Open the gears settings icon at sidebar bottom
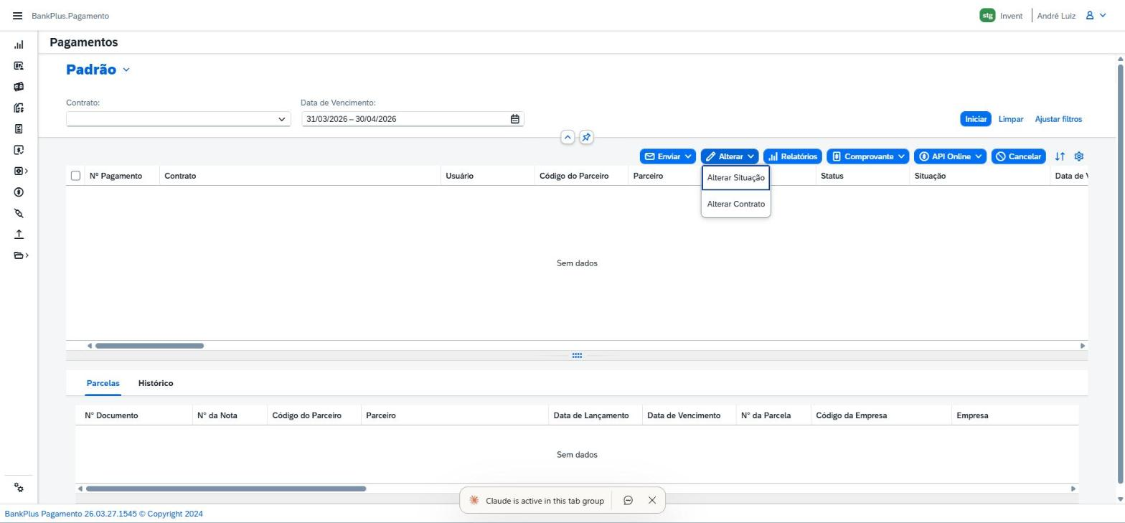This screenshot has width=1125, height=523. (x=19, y=488)
